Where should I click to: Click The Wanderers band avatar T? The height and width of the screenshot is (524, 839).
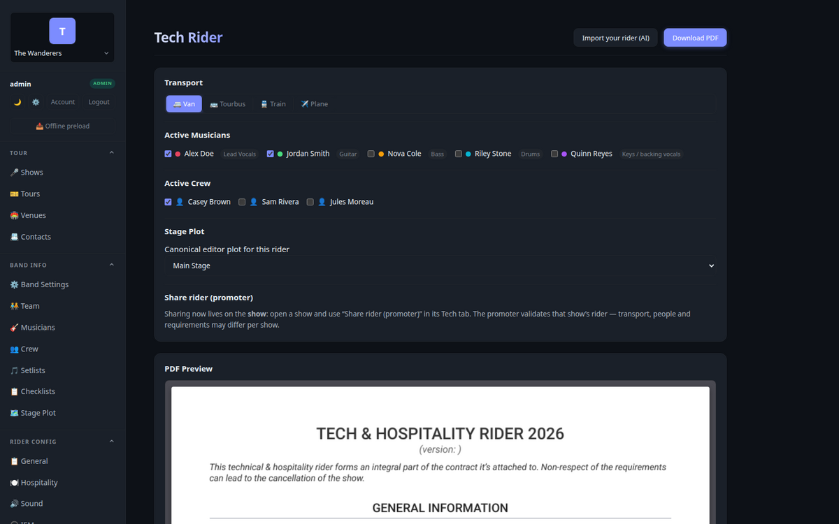(x=62, y=31)
